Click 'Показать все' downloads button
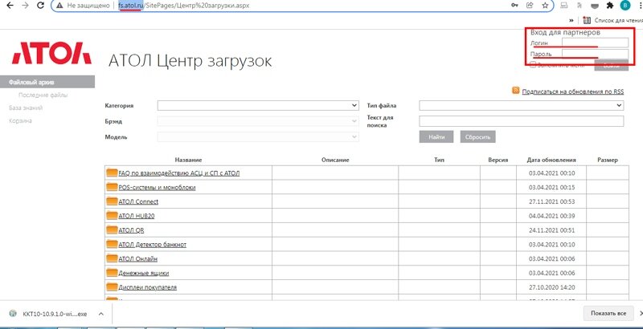643x329 pixels. (608, 314)
